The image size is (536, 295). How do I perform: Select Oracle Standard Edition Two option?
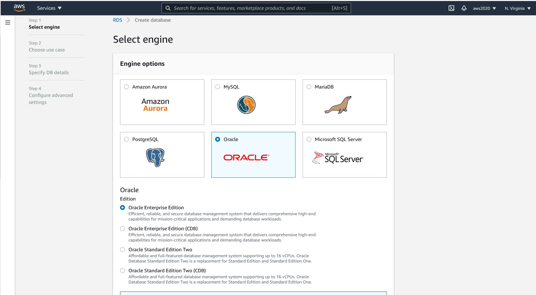point(123,250)
